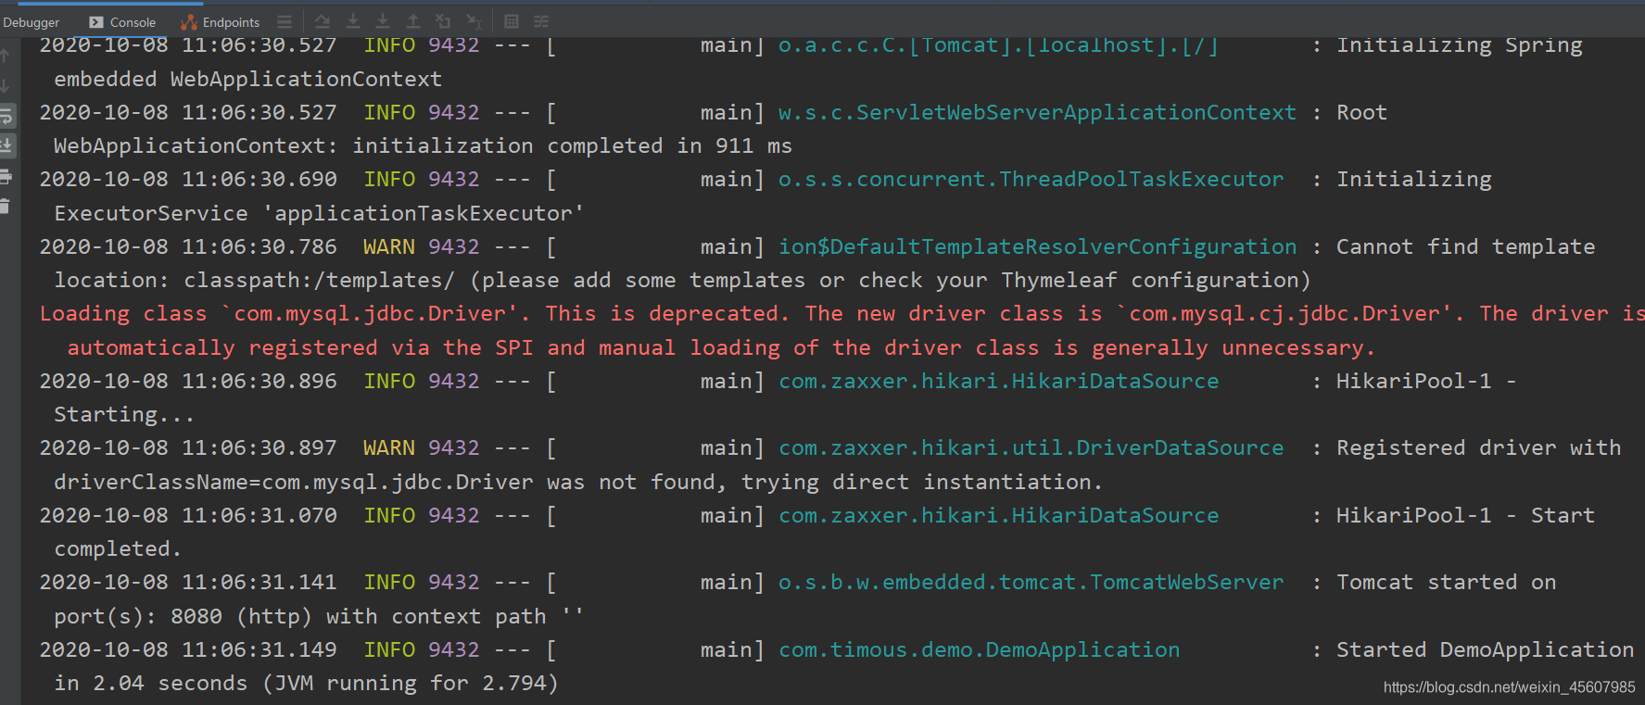This screenshot has height=705, width=1645.
Task: Toggle scroll to end of console
Action: click(6, 145)
